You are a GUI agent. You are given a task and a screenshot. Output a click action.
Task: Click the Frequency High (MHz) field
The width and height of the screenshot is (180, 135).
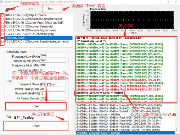tap(53, 65)
